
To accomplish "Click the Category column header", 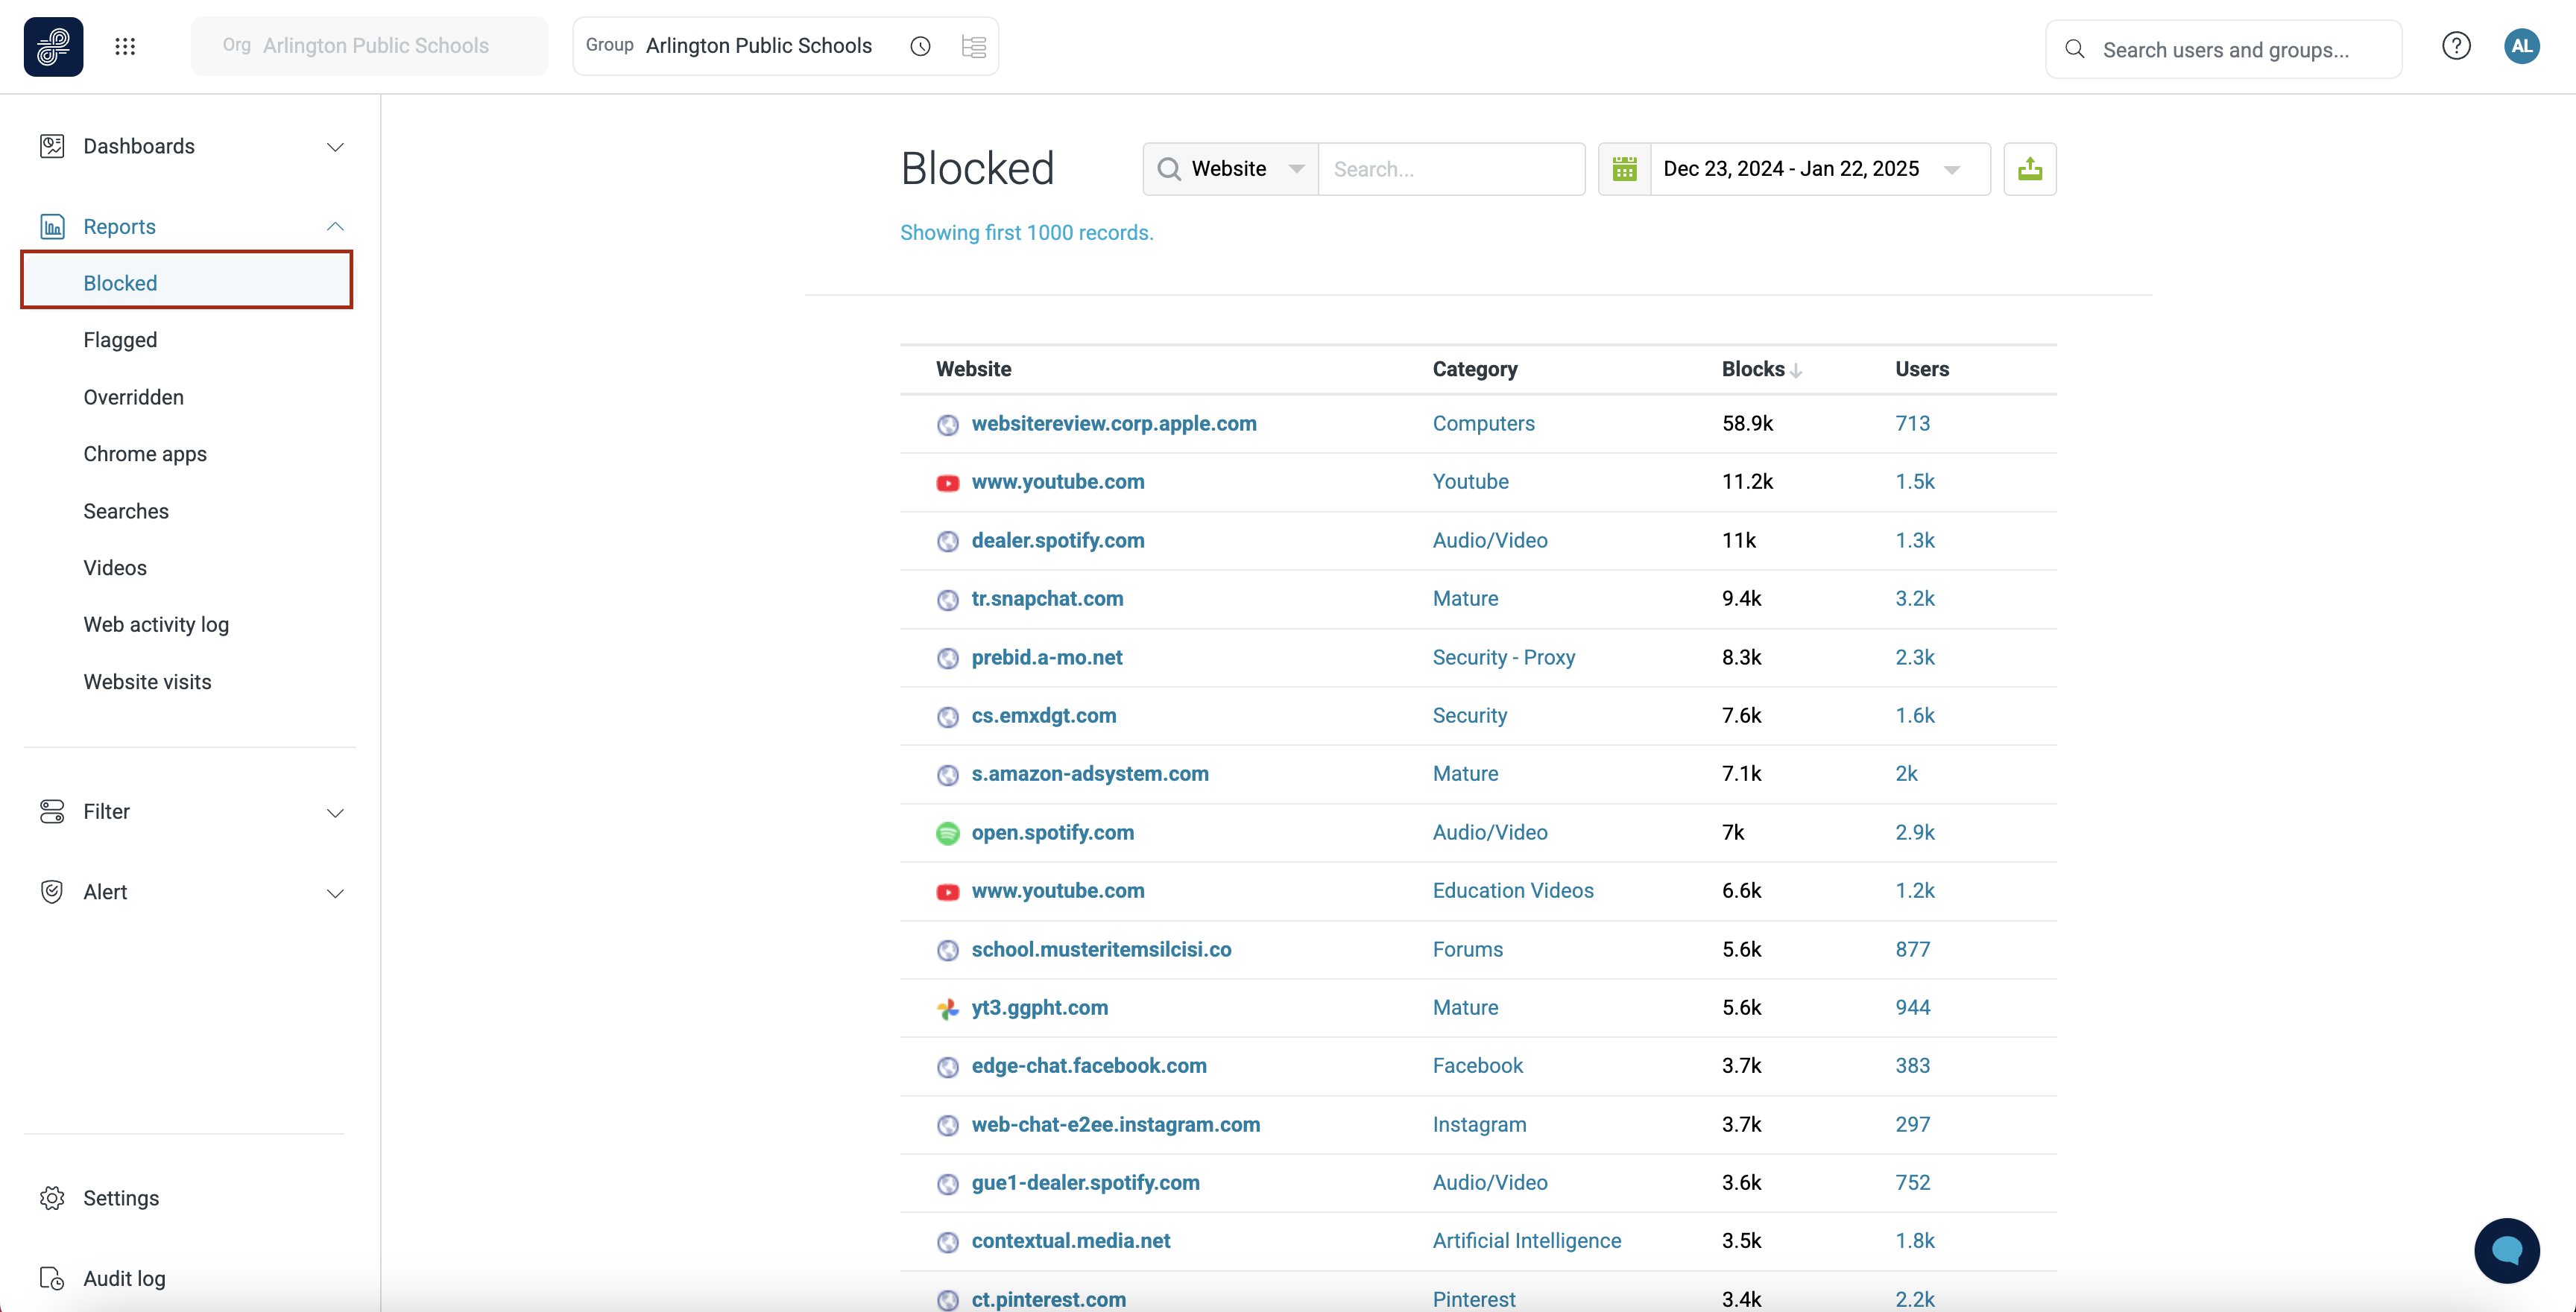I will point(1474,369).
